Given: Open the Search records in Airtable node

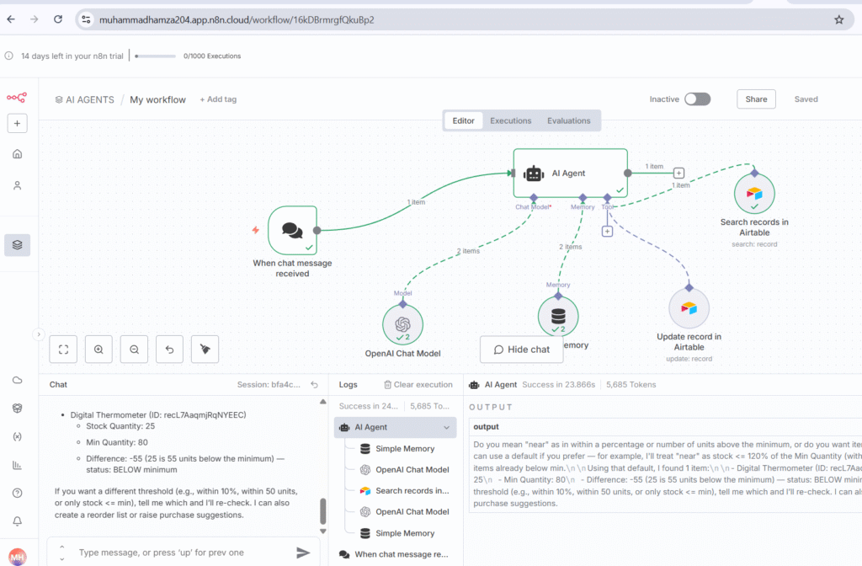Looking at the screenshot, I should pos(754,194).
